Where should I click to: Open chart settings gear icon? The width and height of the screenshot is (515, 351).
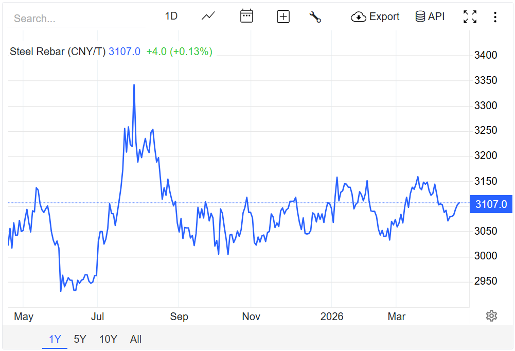pos(491,316)
